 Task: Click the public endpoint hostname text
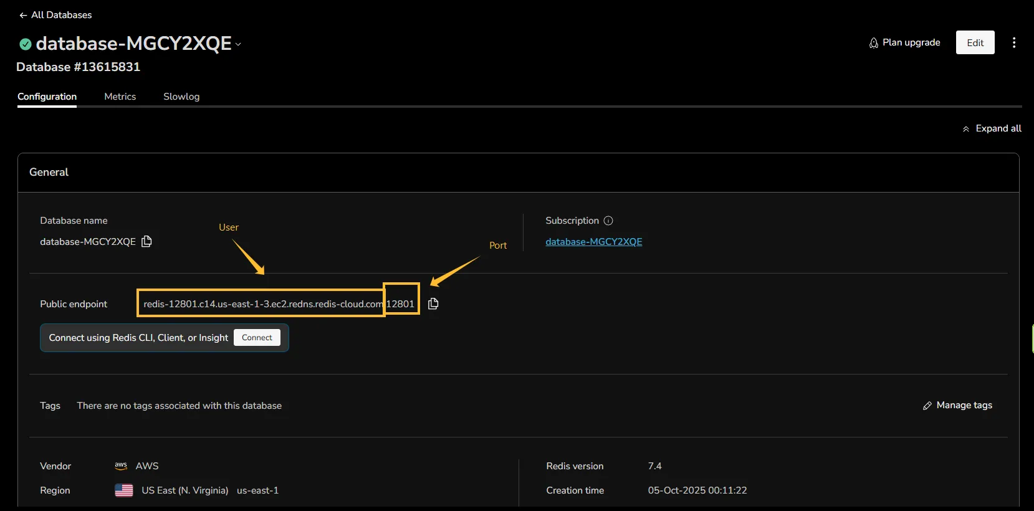262,303
